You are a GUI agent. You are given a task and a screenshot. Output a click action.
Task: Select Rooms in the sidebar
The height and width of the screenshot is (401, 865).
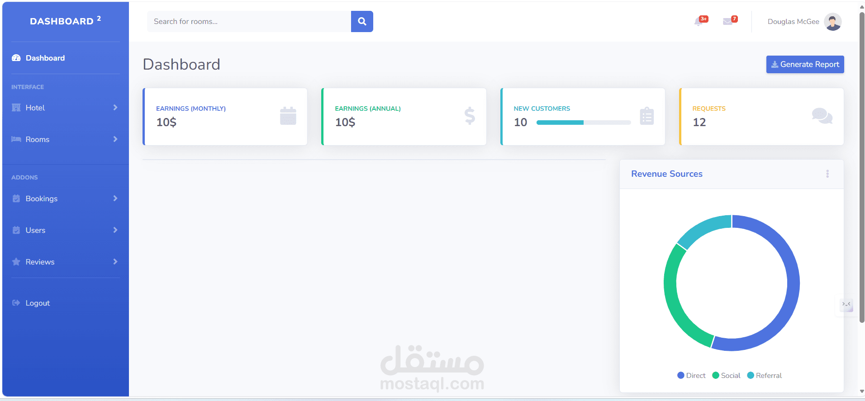(66, 139)
